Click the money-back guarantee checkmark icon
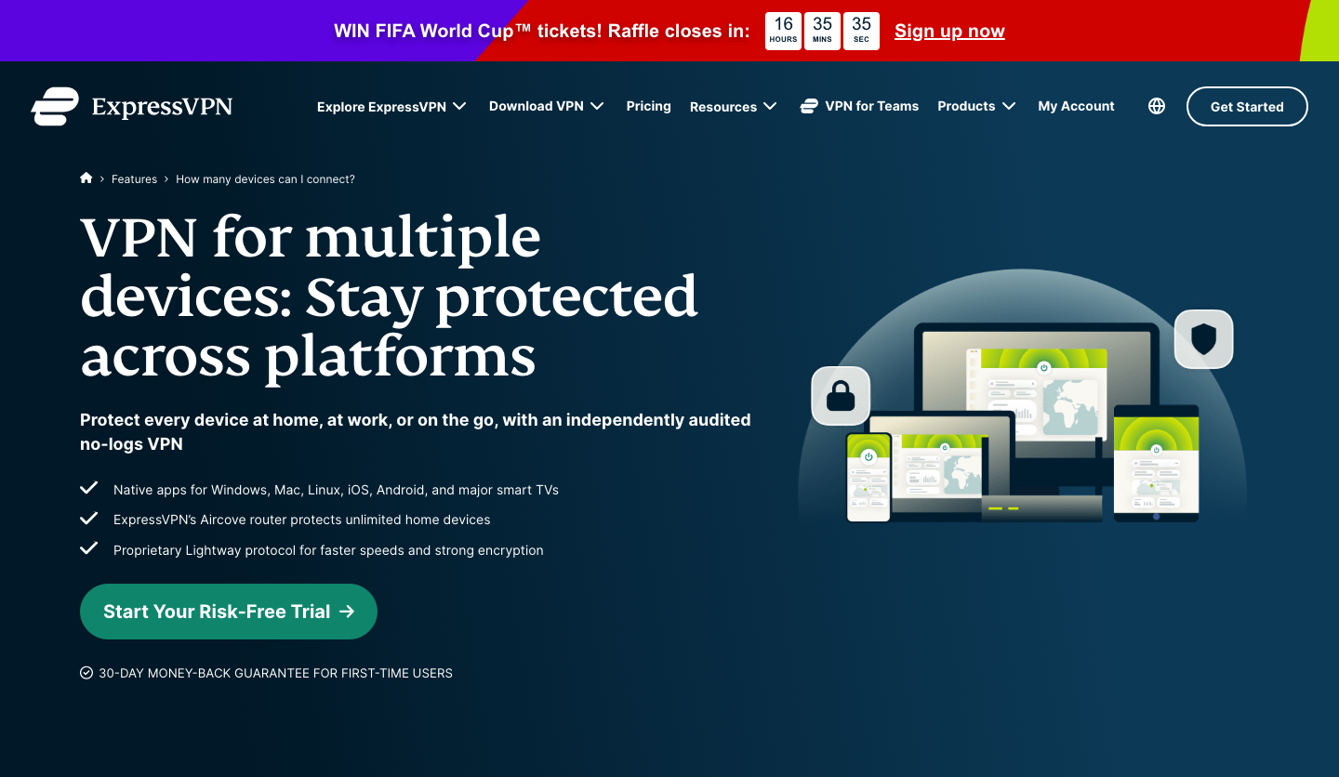The width and height of the screenshot is (1339, 777). pyautogui.click(x=86, y=673)
